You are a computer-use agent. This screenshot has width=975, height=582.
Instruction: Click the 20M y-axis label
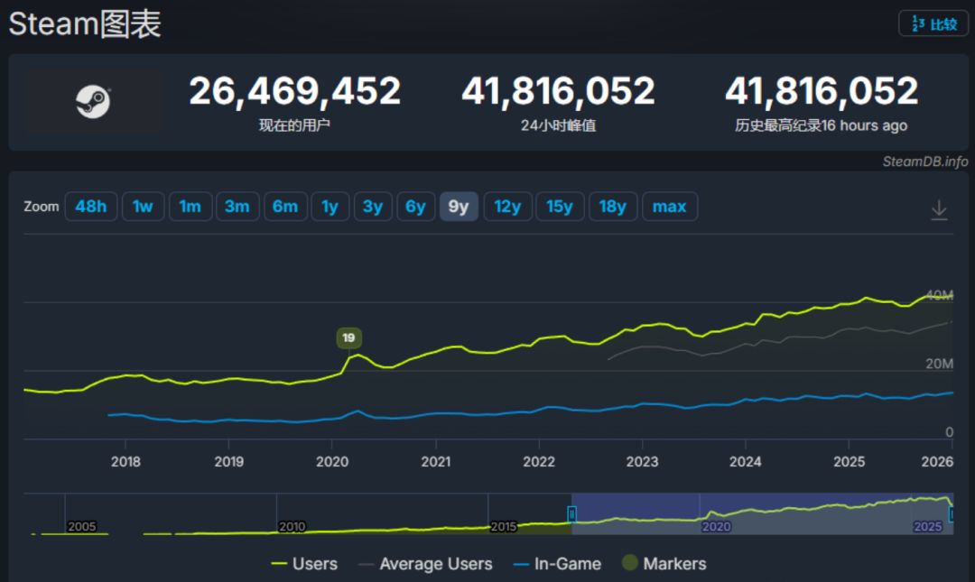(x=939, y=364)
